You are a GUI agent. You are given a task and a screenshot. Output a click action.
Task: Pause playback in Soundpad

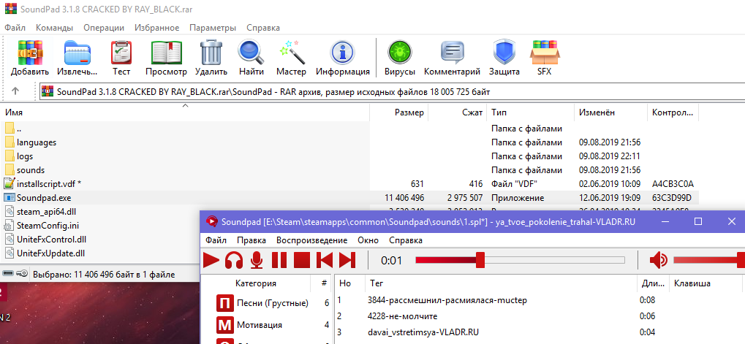[279, 260]
